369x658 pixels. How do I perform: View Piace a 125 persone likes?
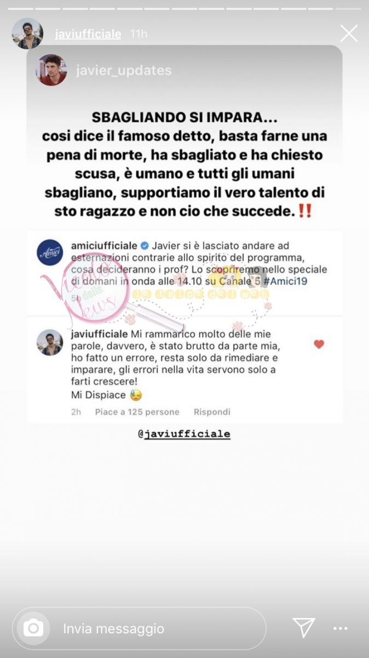click(137, 412)
